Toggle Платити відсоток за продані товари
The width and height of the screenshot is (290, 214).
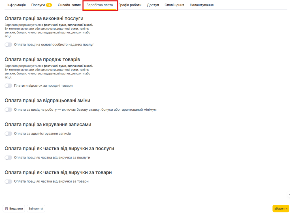8,85
